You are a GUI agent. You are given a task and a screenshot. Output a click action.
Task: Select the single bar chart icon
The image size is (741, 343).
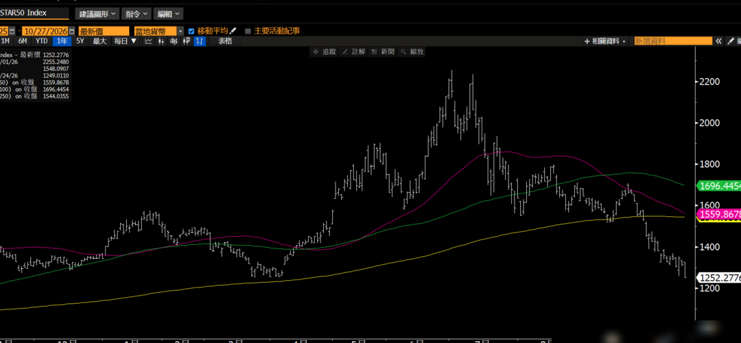pyautogui.click(x=161, y=41)
